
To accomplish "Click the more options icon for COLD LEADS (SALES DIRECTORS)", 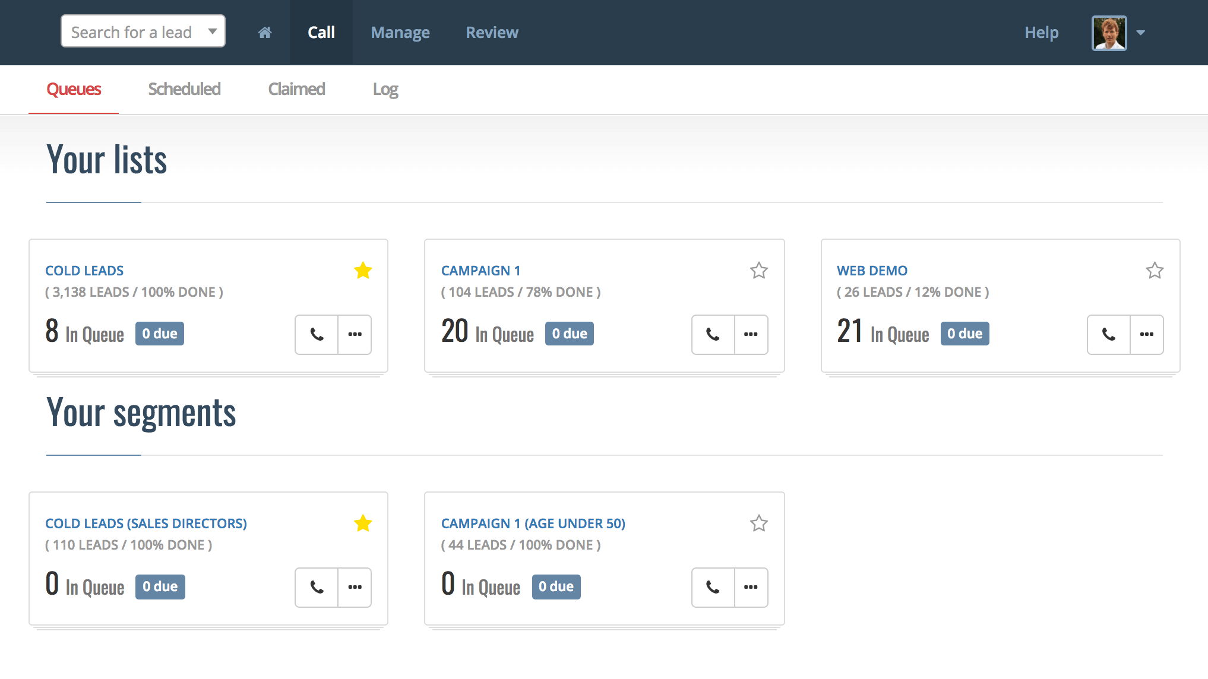I will (x=355, y=586).
